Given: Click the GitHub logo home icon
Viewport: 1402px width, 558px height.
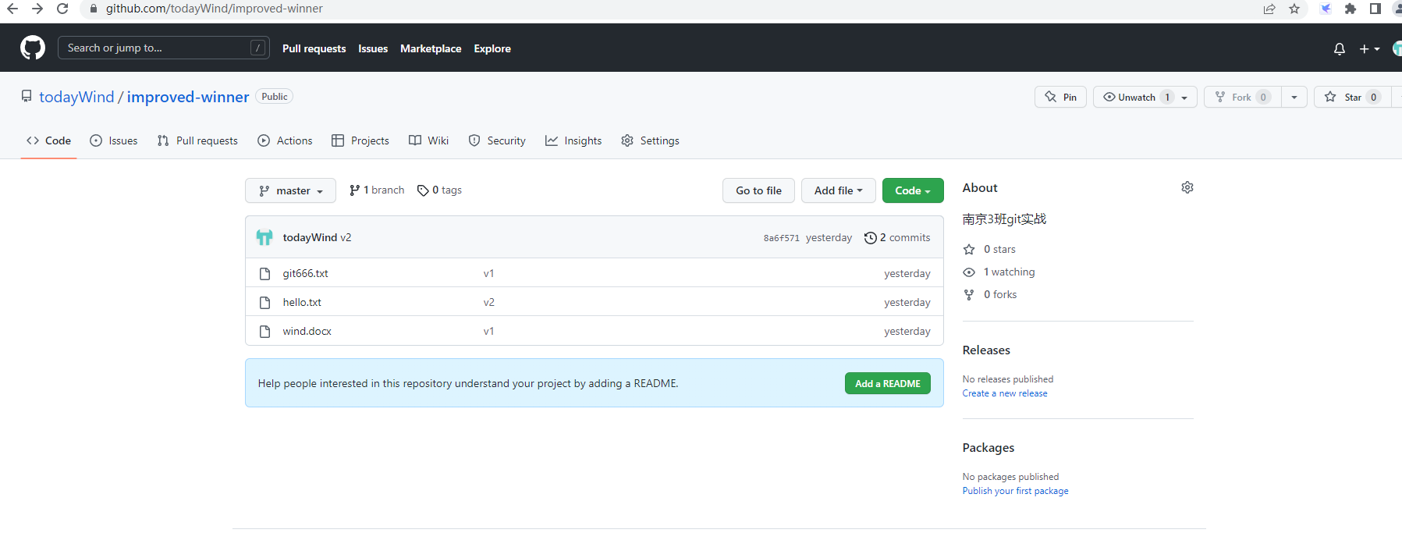Looking at the screenshot, I should pyautogui.click(x=33, y=48).
